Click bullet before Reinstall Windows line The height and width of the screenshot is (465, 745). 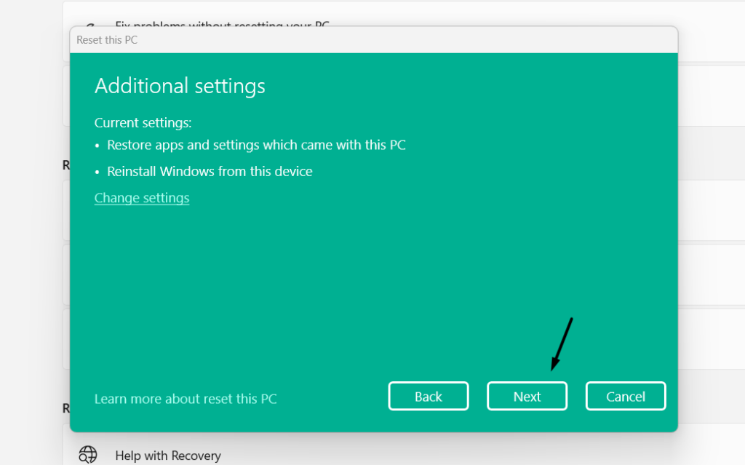[98, 172]
